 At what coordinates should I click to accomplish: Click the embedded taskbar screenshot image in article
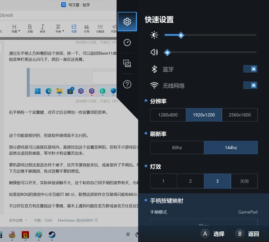click(x=71, y=82)
